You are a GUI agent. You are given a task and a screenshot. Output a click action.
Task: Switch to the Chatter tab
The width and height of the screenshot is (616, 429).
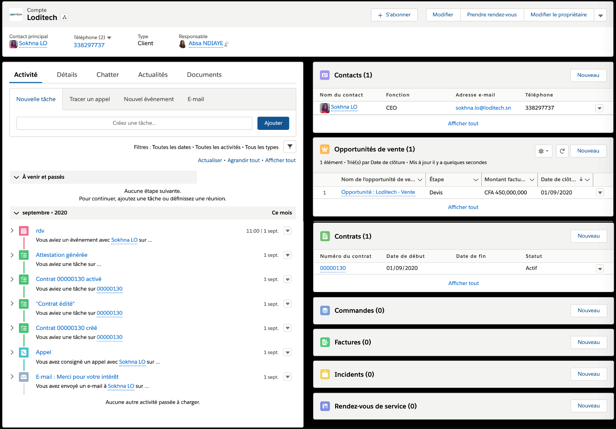[107, 75]
